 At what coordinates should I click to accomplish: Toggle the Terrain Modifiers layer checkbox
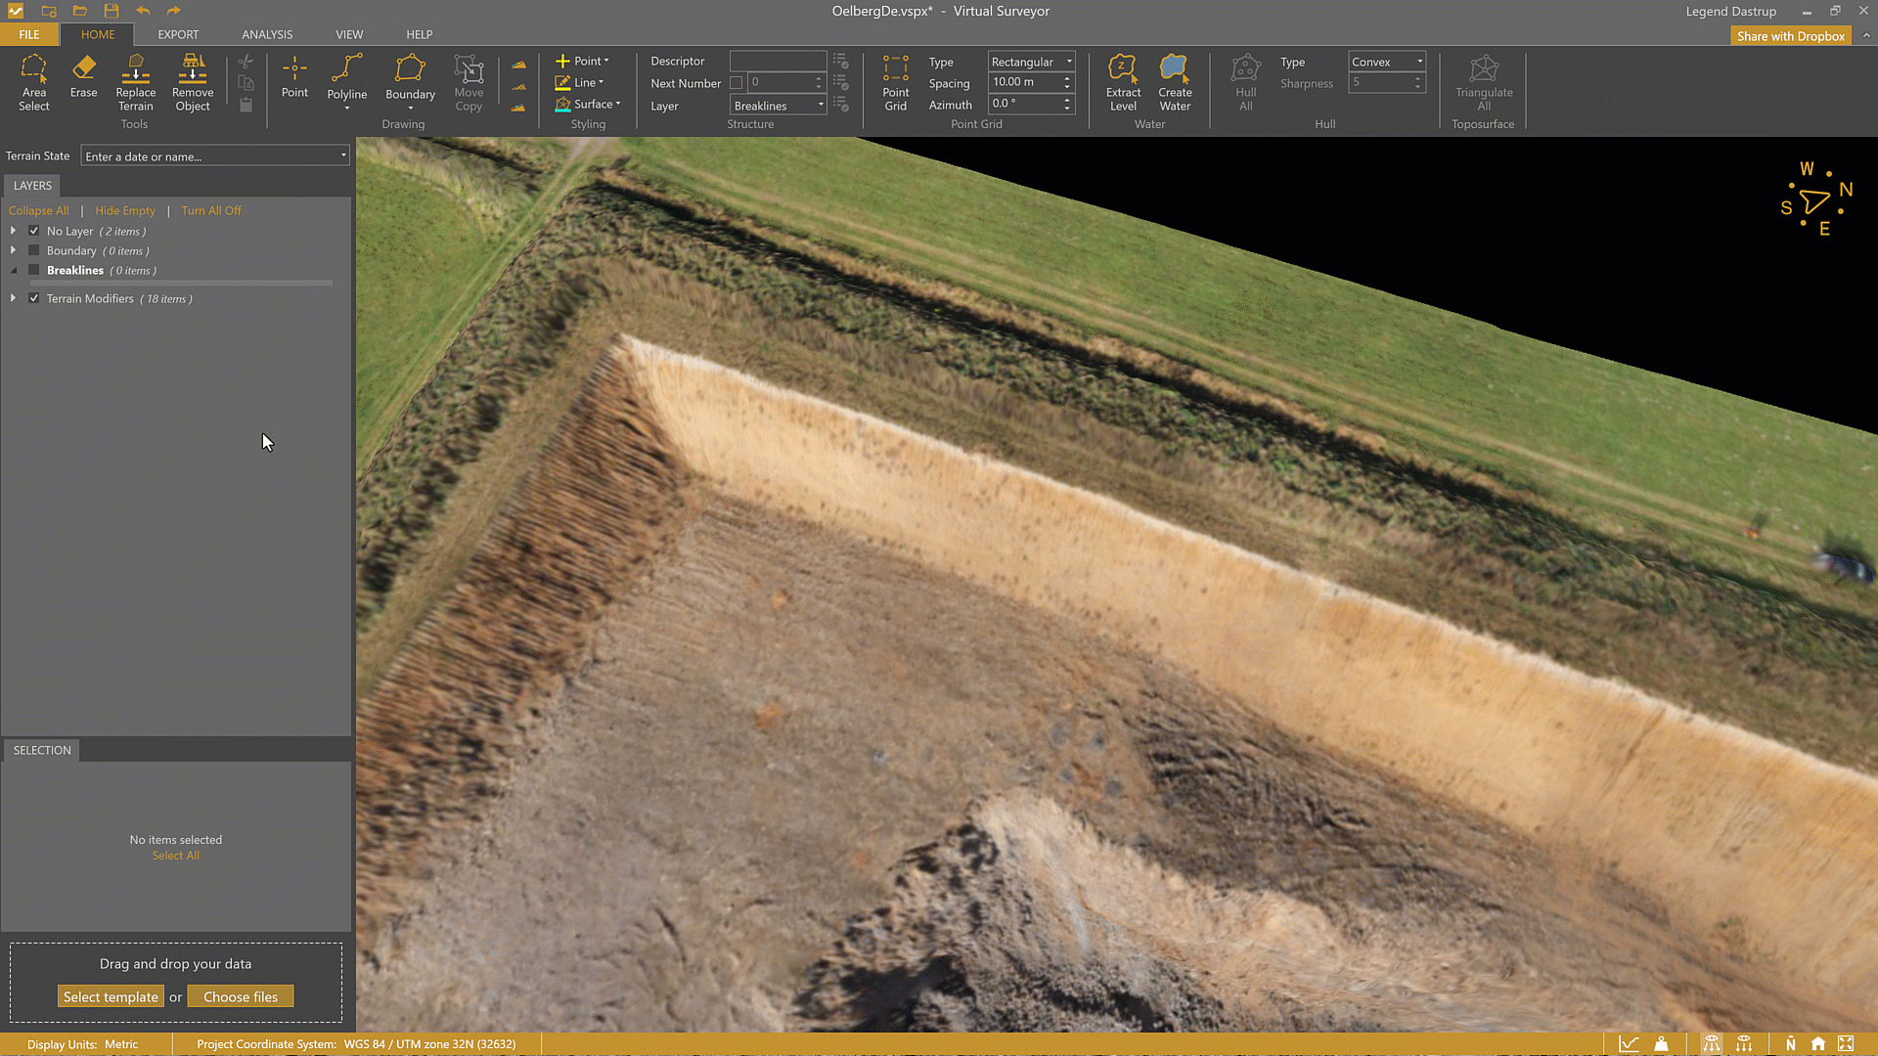coord(34,299)
